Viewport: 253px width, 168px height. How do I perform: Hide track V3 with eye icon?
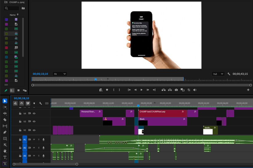point(34,121)
